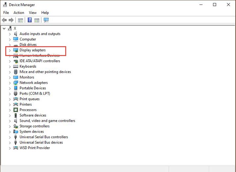236x172 pixels.
Task: Expand the Display adapters chevron
Action: pos(10,50)
